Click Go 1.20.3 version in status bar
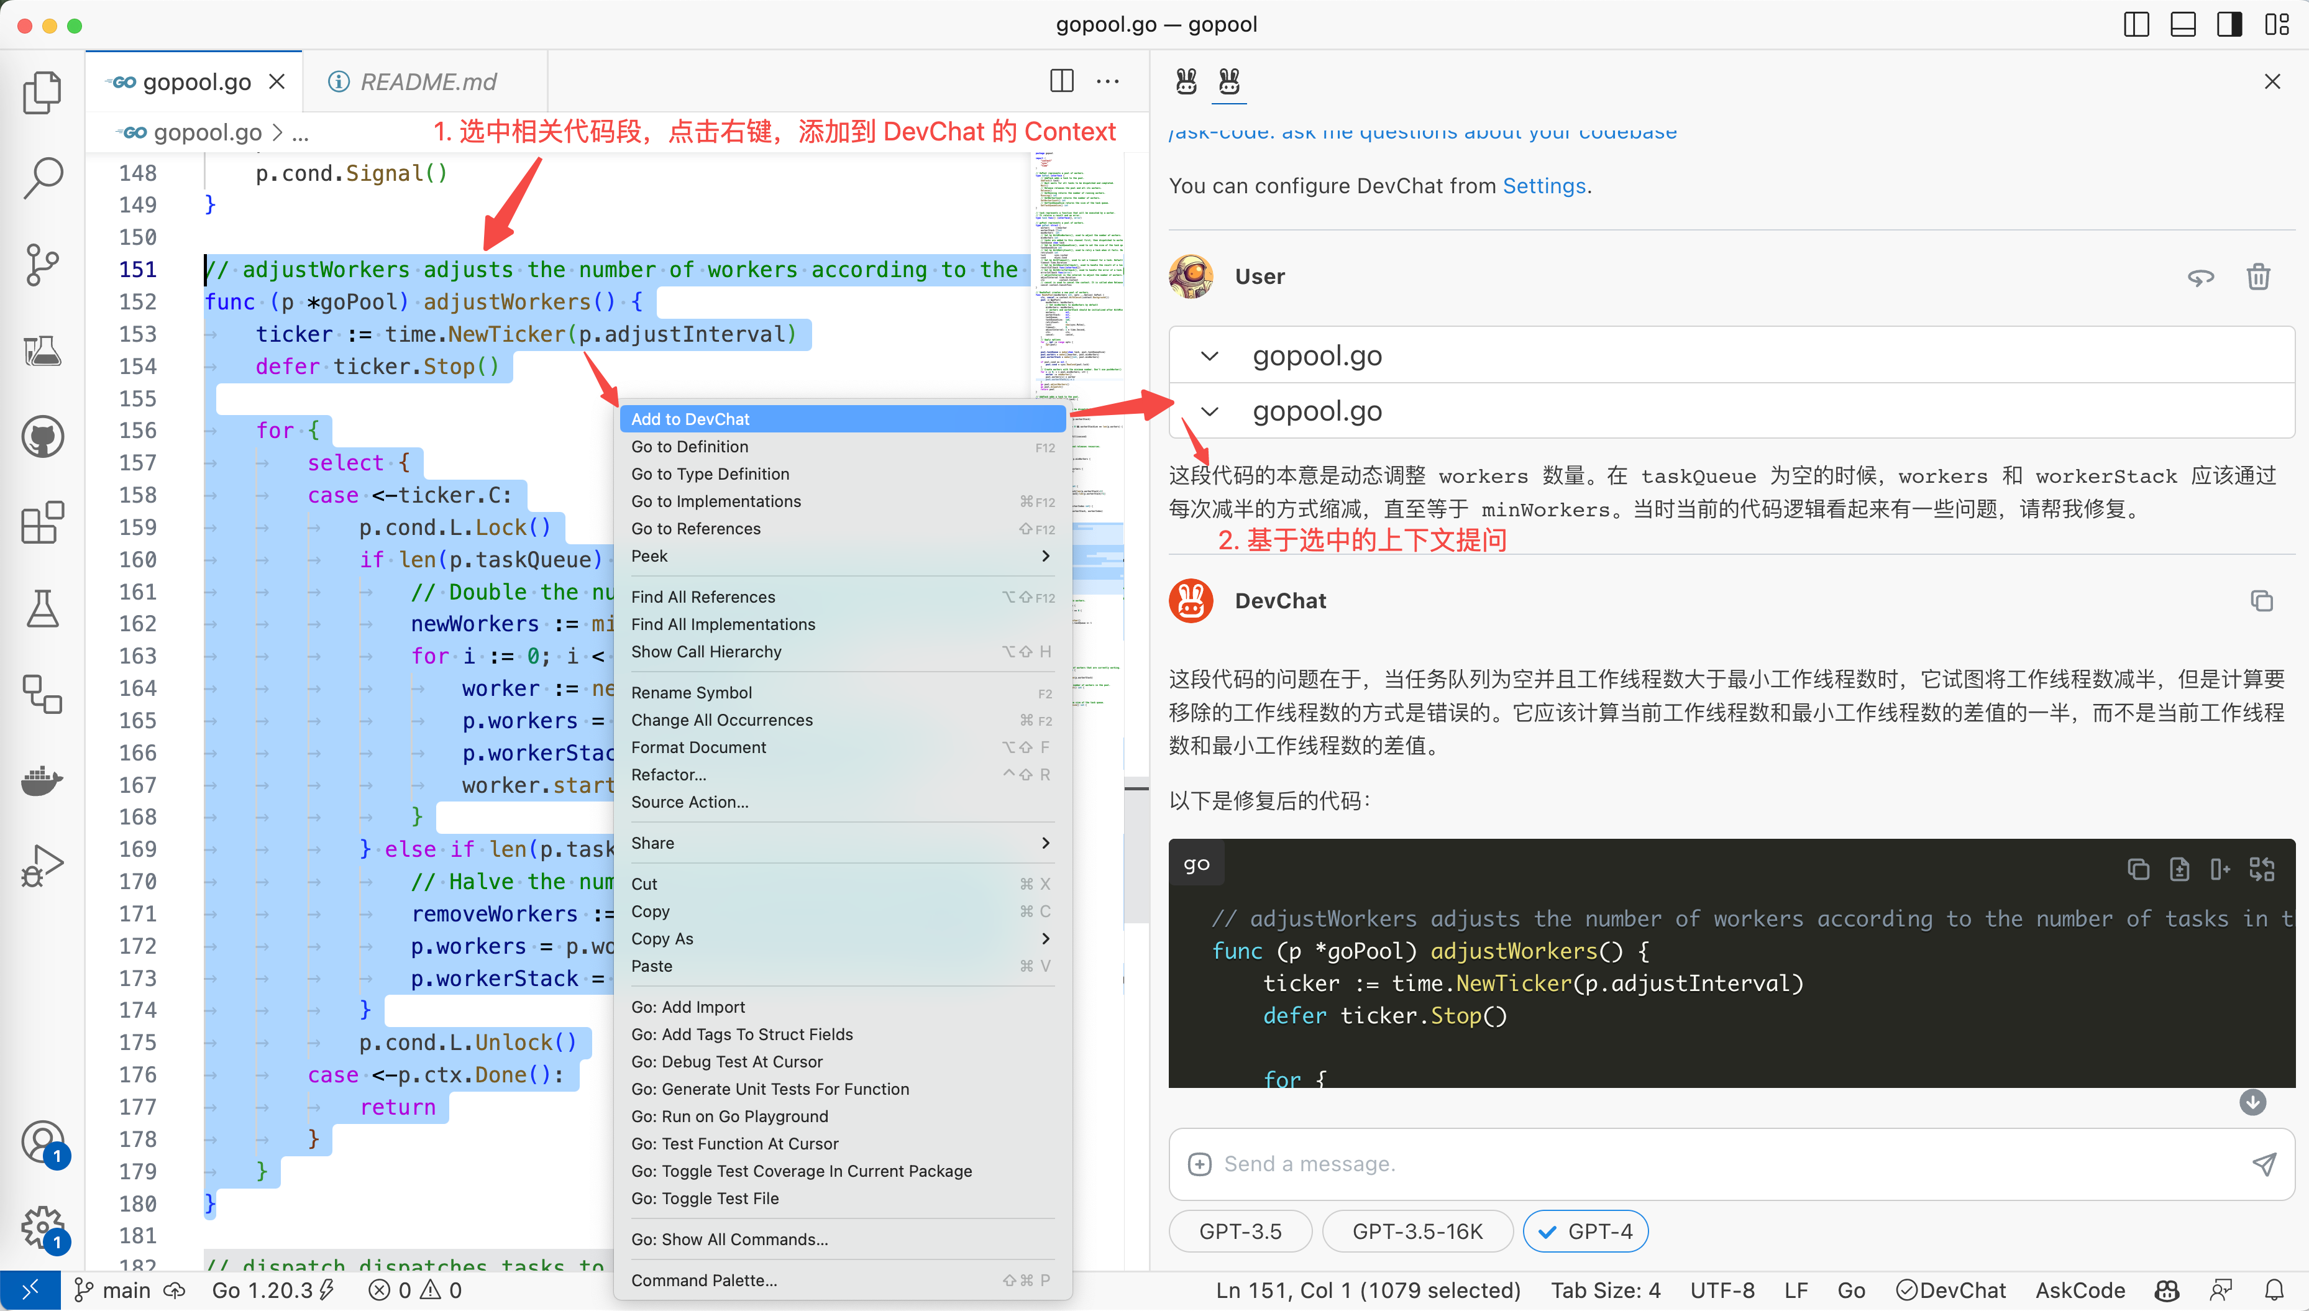Screen dimensions: 2309x1311 coord(273,1290)
